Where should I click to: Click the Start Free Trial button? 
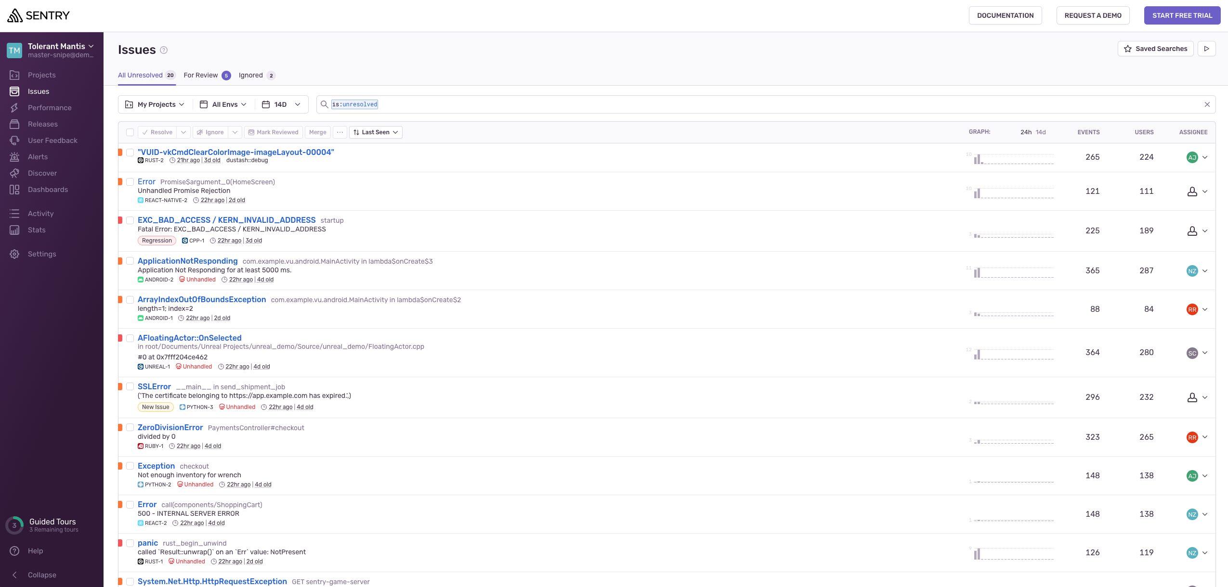[1182, 15]
